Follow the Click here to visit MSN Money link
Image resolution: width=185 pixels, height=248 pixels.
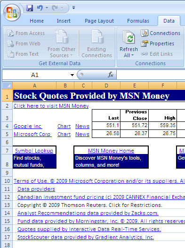point(51,106)
